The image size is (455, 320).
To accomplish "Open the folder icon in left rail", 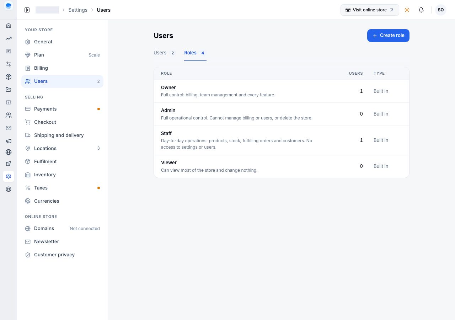I will (x=9, y=90).
